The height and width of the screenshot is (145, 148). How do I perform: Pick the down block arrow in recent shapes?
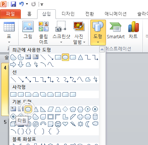click(21, 65)
